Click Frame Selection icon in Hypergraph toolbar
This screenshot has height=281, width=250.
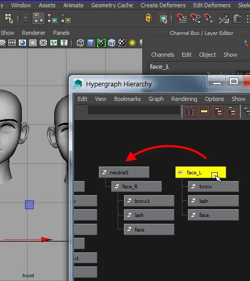pyautogui.click(x=204, y=111)
